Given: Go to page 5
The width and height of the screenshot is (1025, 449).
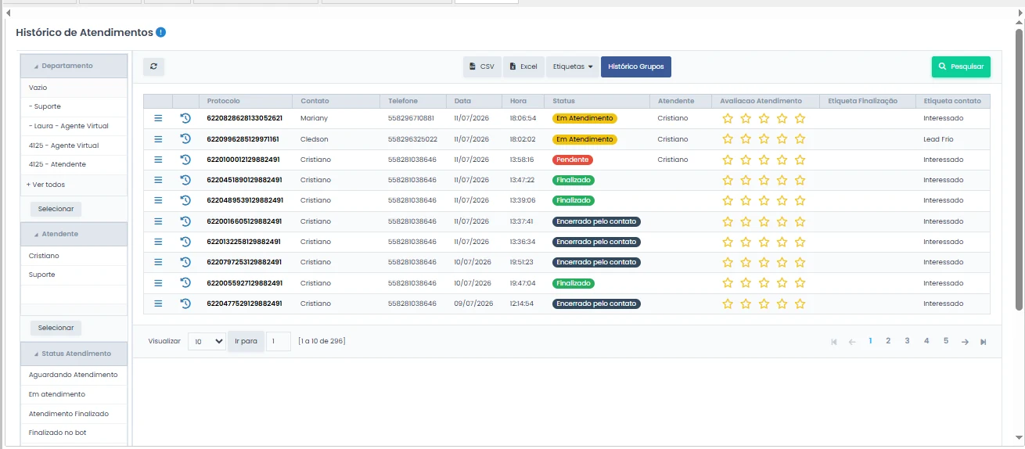Looking at the screenshot, I should [945, 341].
